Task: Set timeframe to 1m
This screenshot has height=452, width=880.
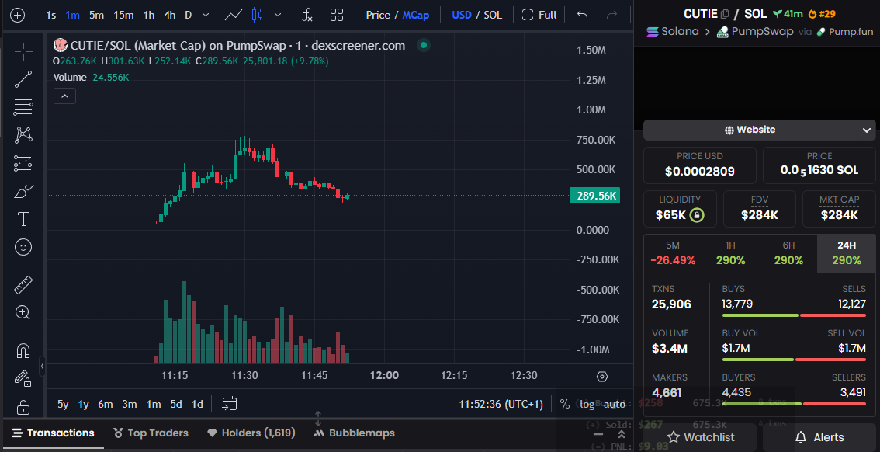Action: pyautogui.click(x=72, y=16)
